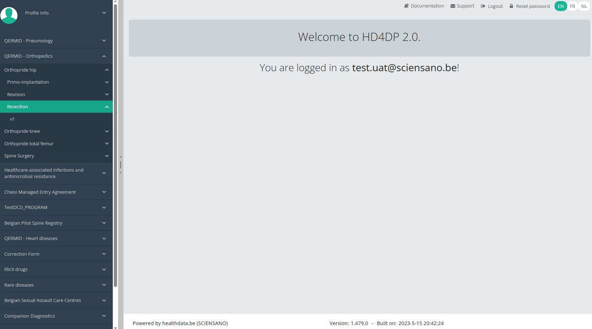Click the Logout arrow icon

483,6
